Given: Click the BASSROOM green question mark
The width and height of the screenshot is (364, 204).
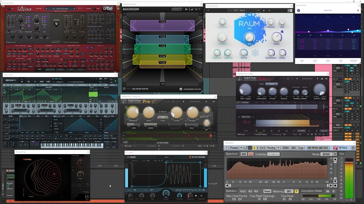Looking at the screenshot, I should (199, 9).
